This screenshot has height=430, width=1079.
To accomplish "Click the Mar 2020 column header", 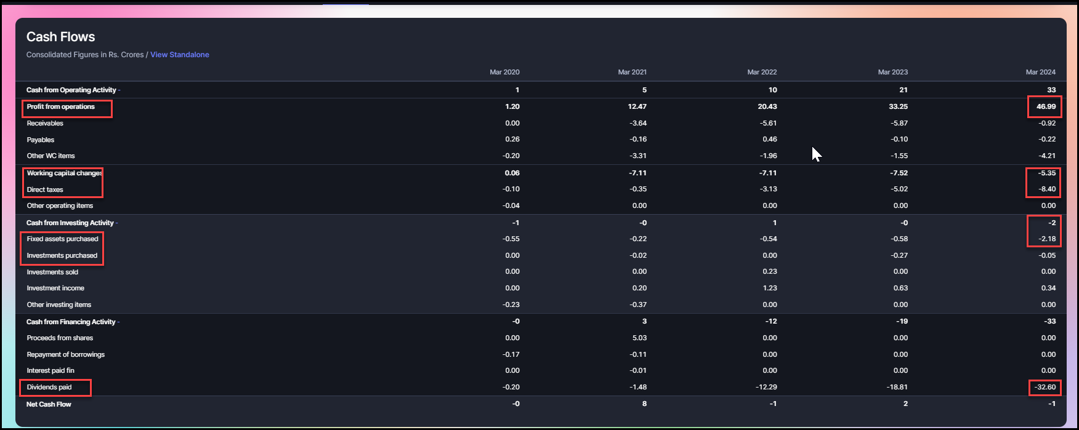I will tap(504, 72).
